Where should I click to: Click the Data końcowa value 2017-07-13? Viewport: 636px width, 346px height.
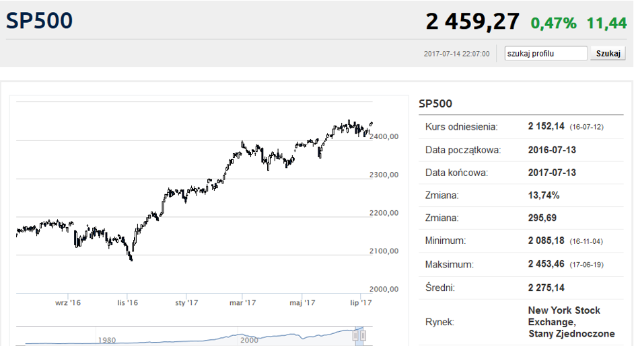[552, 173]
